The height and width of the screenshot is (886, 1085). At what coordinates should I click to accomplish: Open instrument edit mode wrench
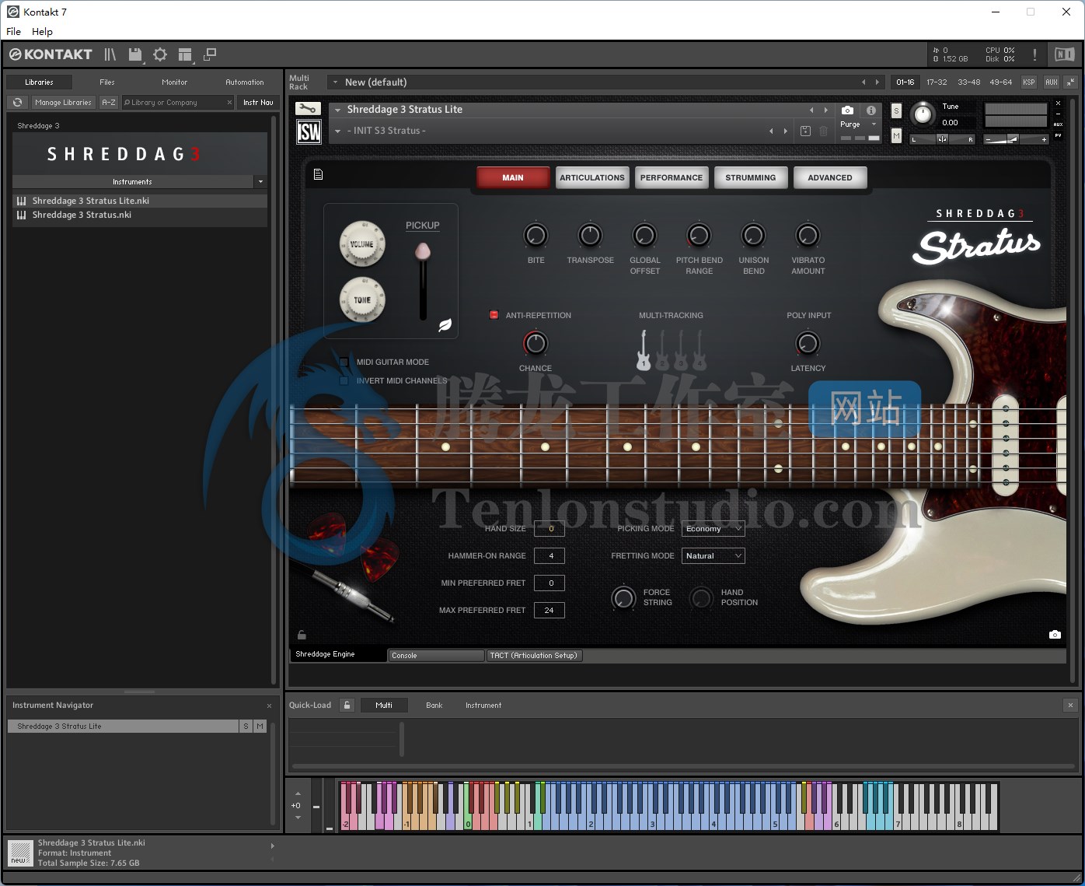[x=308, y=109]
